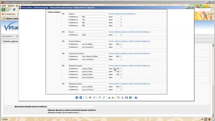
Task: Go to next image in picture viewer
Action: click(81, 97)
